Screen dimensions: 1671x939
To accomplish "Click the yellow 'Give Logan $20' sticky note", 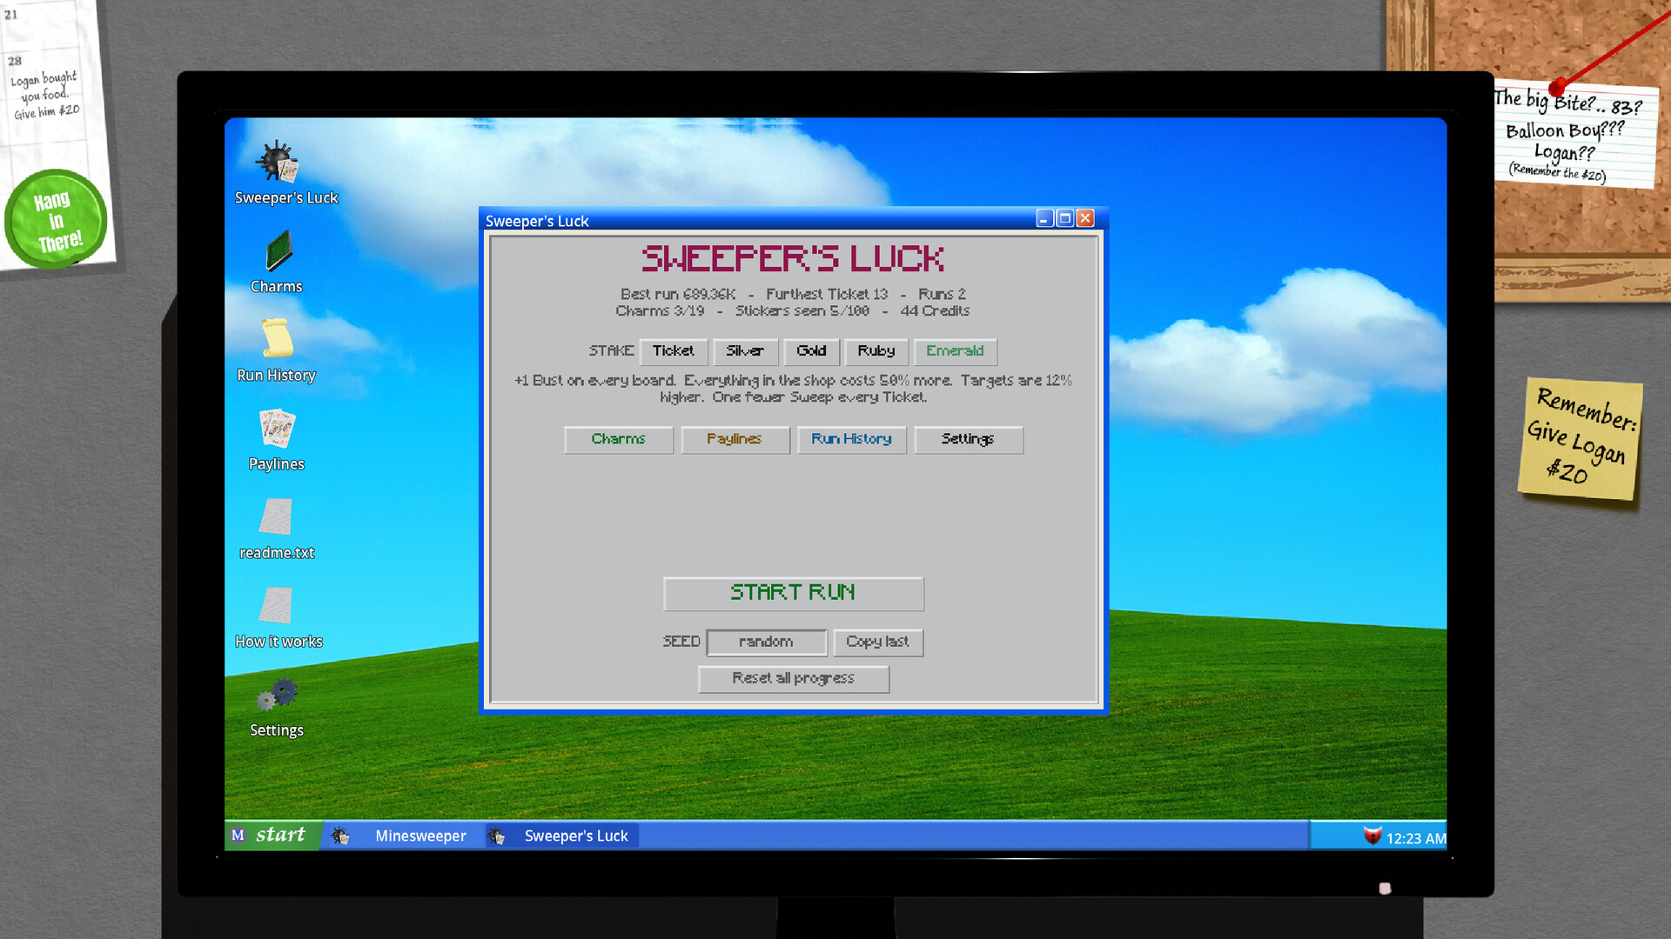I will point(1581,439).
